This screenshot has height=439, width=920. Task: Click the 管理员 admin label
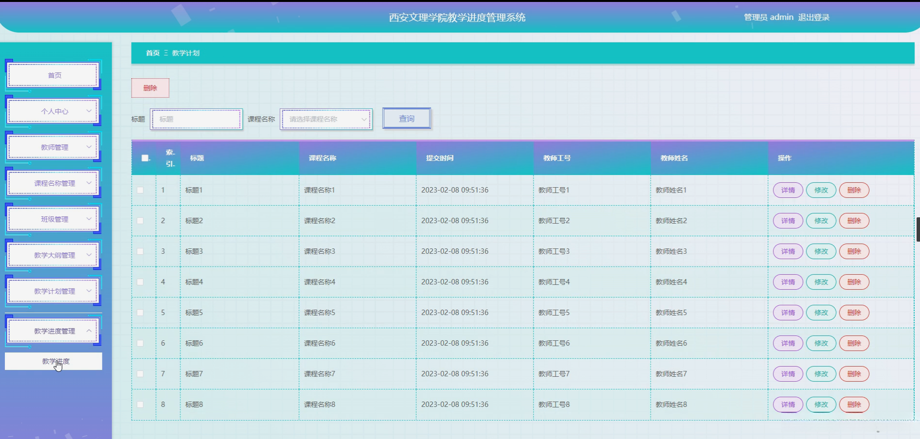(x=768, y=18)
